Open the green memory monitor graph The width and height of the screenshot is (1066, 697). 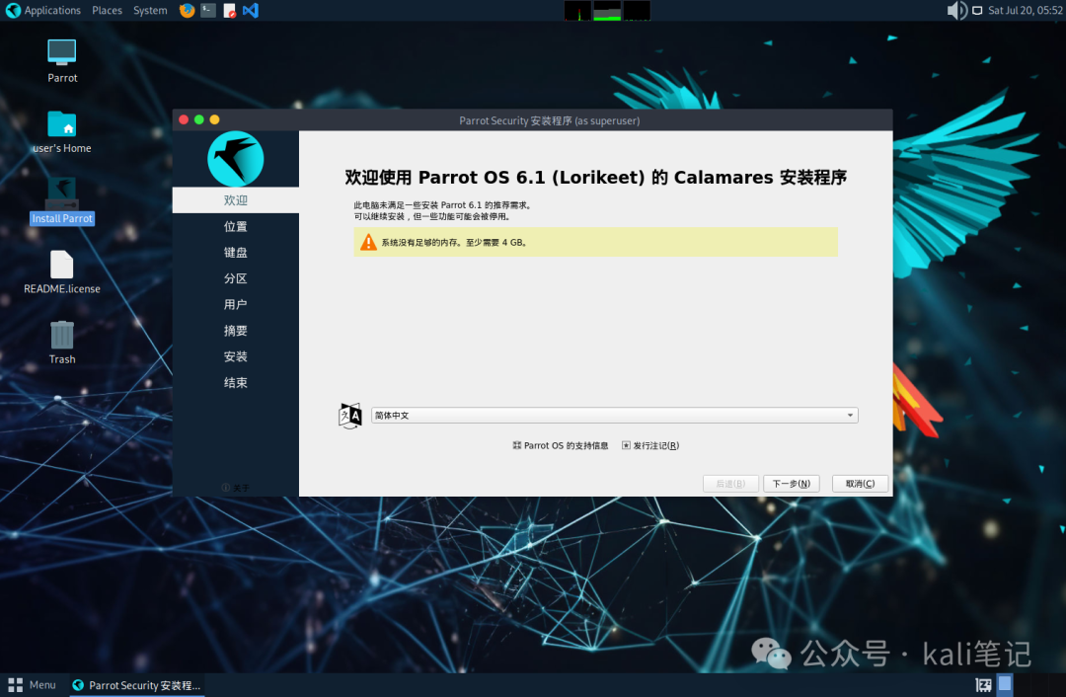click(x=607, y=10)
